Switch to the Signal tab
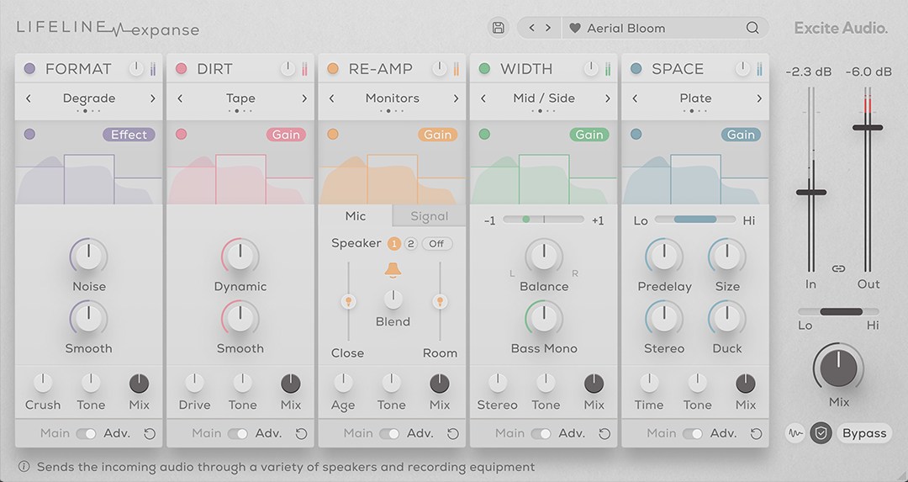The width and height of the screenshot is (908, 482). (429, 216)
